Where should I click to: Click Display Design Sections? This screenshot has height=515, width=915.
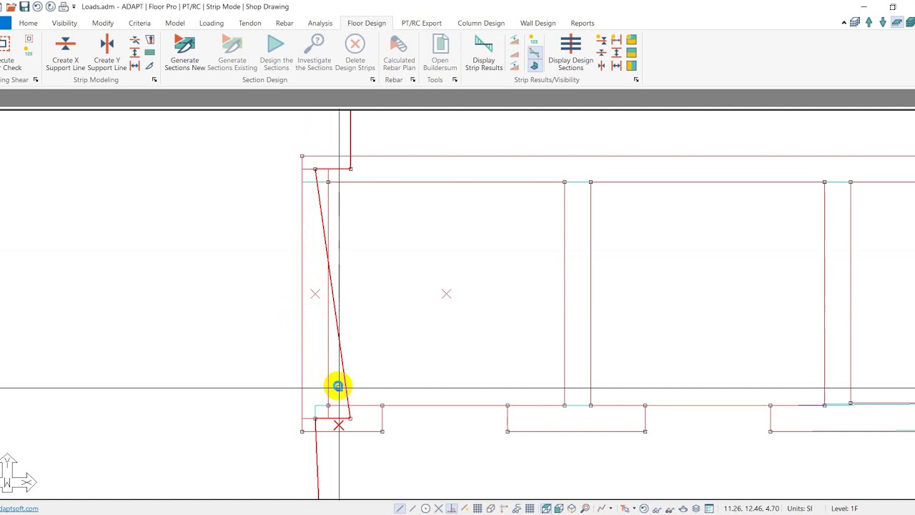(x=570, y=54)
